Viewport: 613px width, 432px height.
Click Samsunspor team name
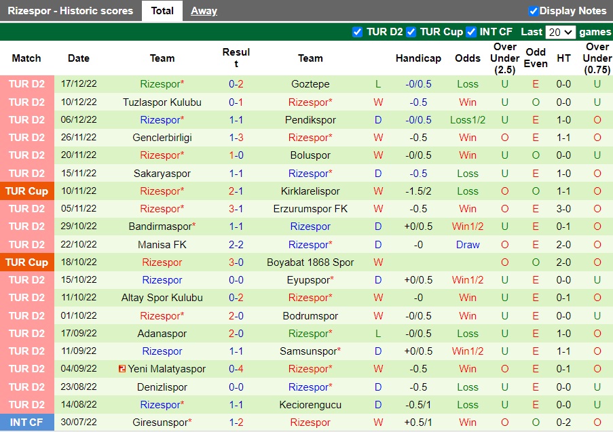(x=308, y=351)
